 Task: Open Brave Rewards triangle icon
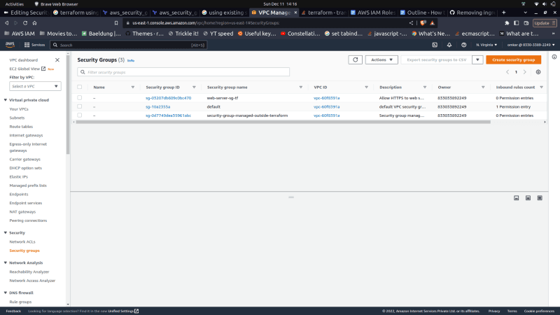432,23
